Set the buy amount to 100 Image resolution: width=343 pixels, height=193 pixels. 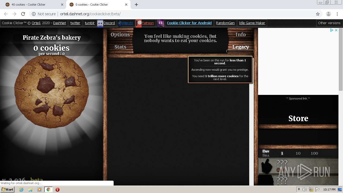314,153
